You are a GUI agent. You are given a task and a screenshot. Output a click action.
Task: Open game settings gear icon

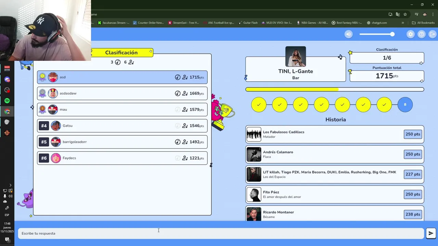[411, 34]
